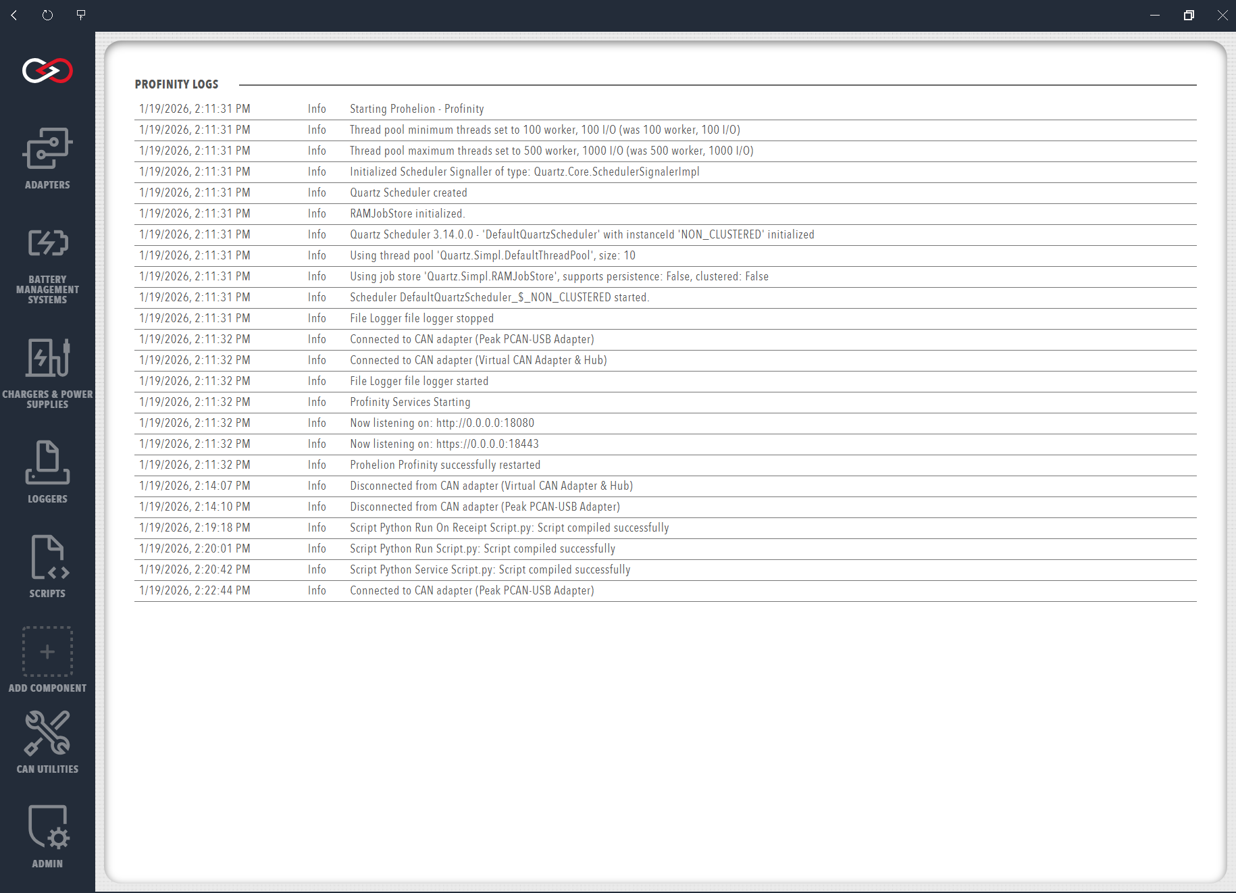This screenshot has height=893, width=1236.
Task: Select 'File Logger file logger stopped' entry
Action: tap(665, 318)
